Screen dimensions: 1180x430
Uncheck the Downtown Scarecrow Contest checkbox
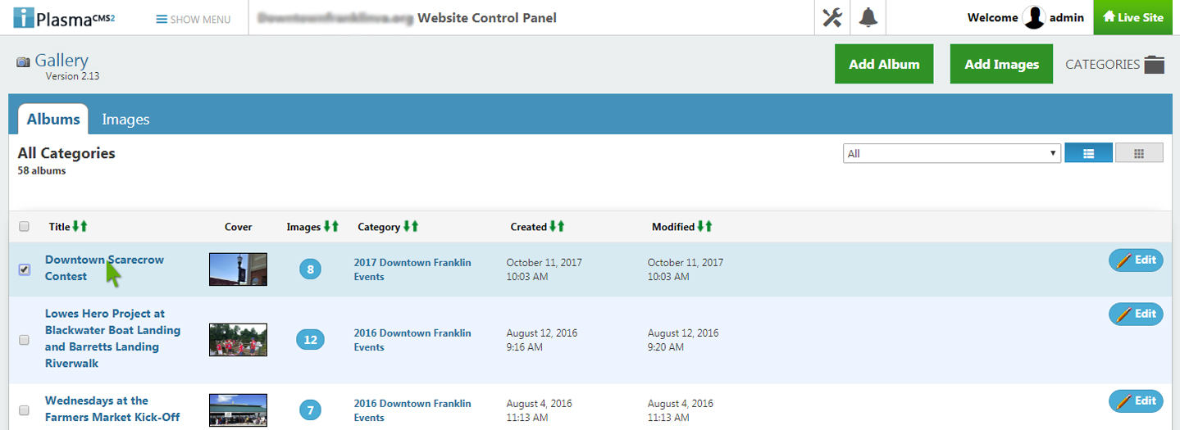coord(24,269)
